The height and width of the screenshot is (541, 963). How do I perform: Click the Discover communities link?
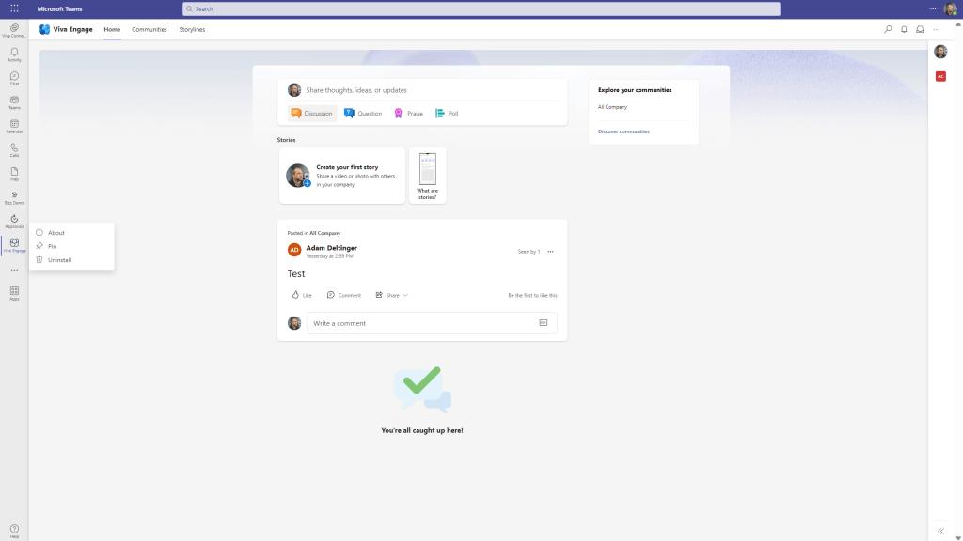[x=624, y=131]
